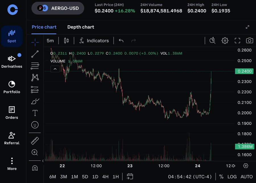Open the emoji sticker tool
The height and width of the screenshot is (183, 256).
coord(35,125)
